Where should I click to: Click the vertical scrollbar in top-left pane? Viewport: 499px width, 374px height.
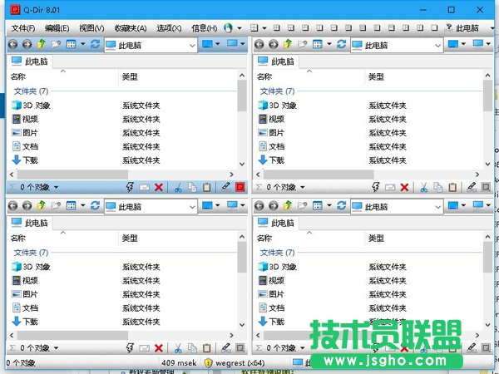click(242, 125)
